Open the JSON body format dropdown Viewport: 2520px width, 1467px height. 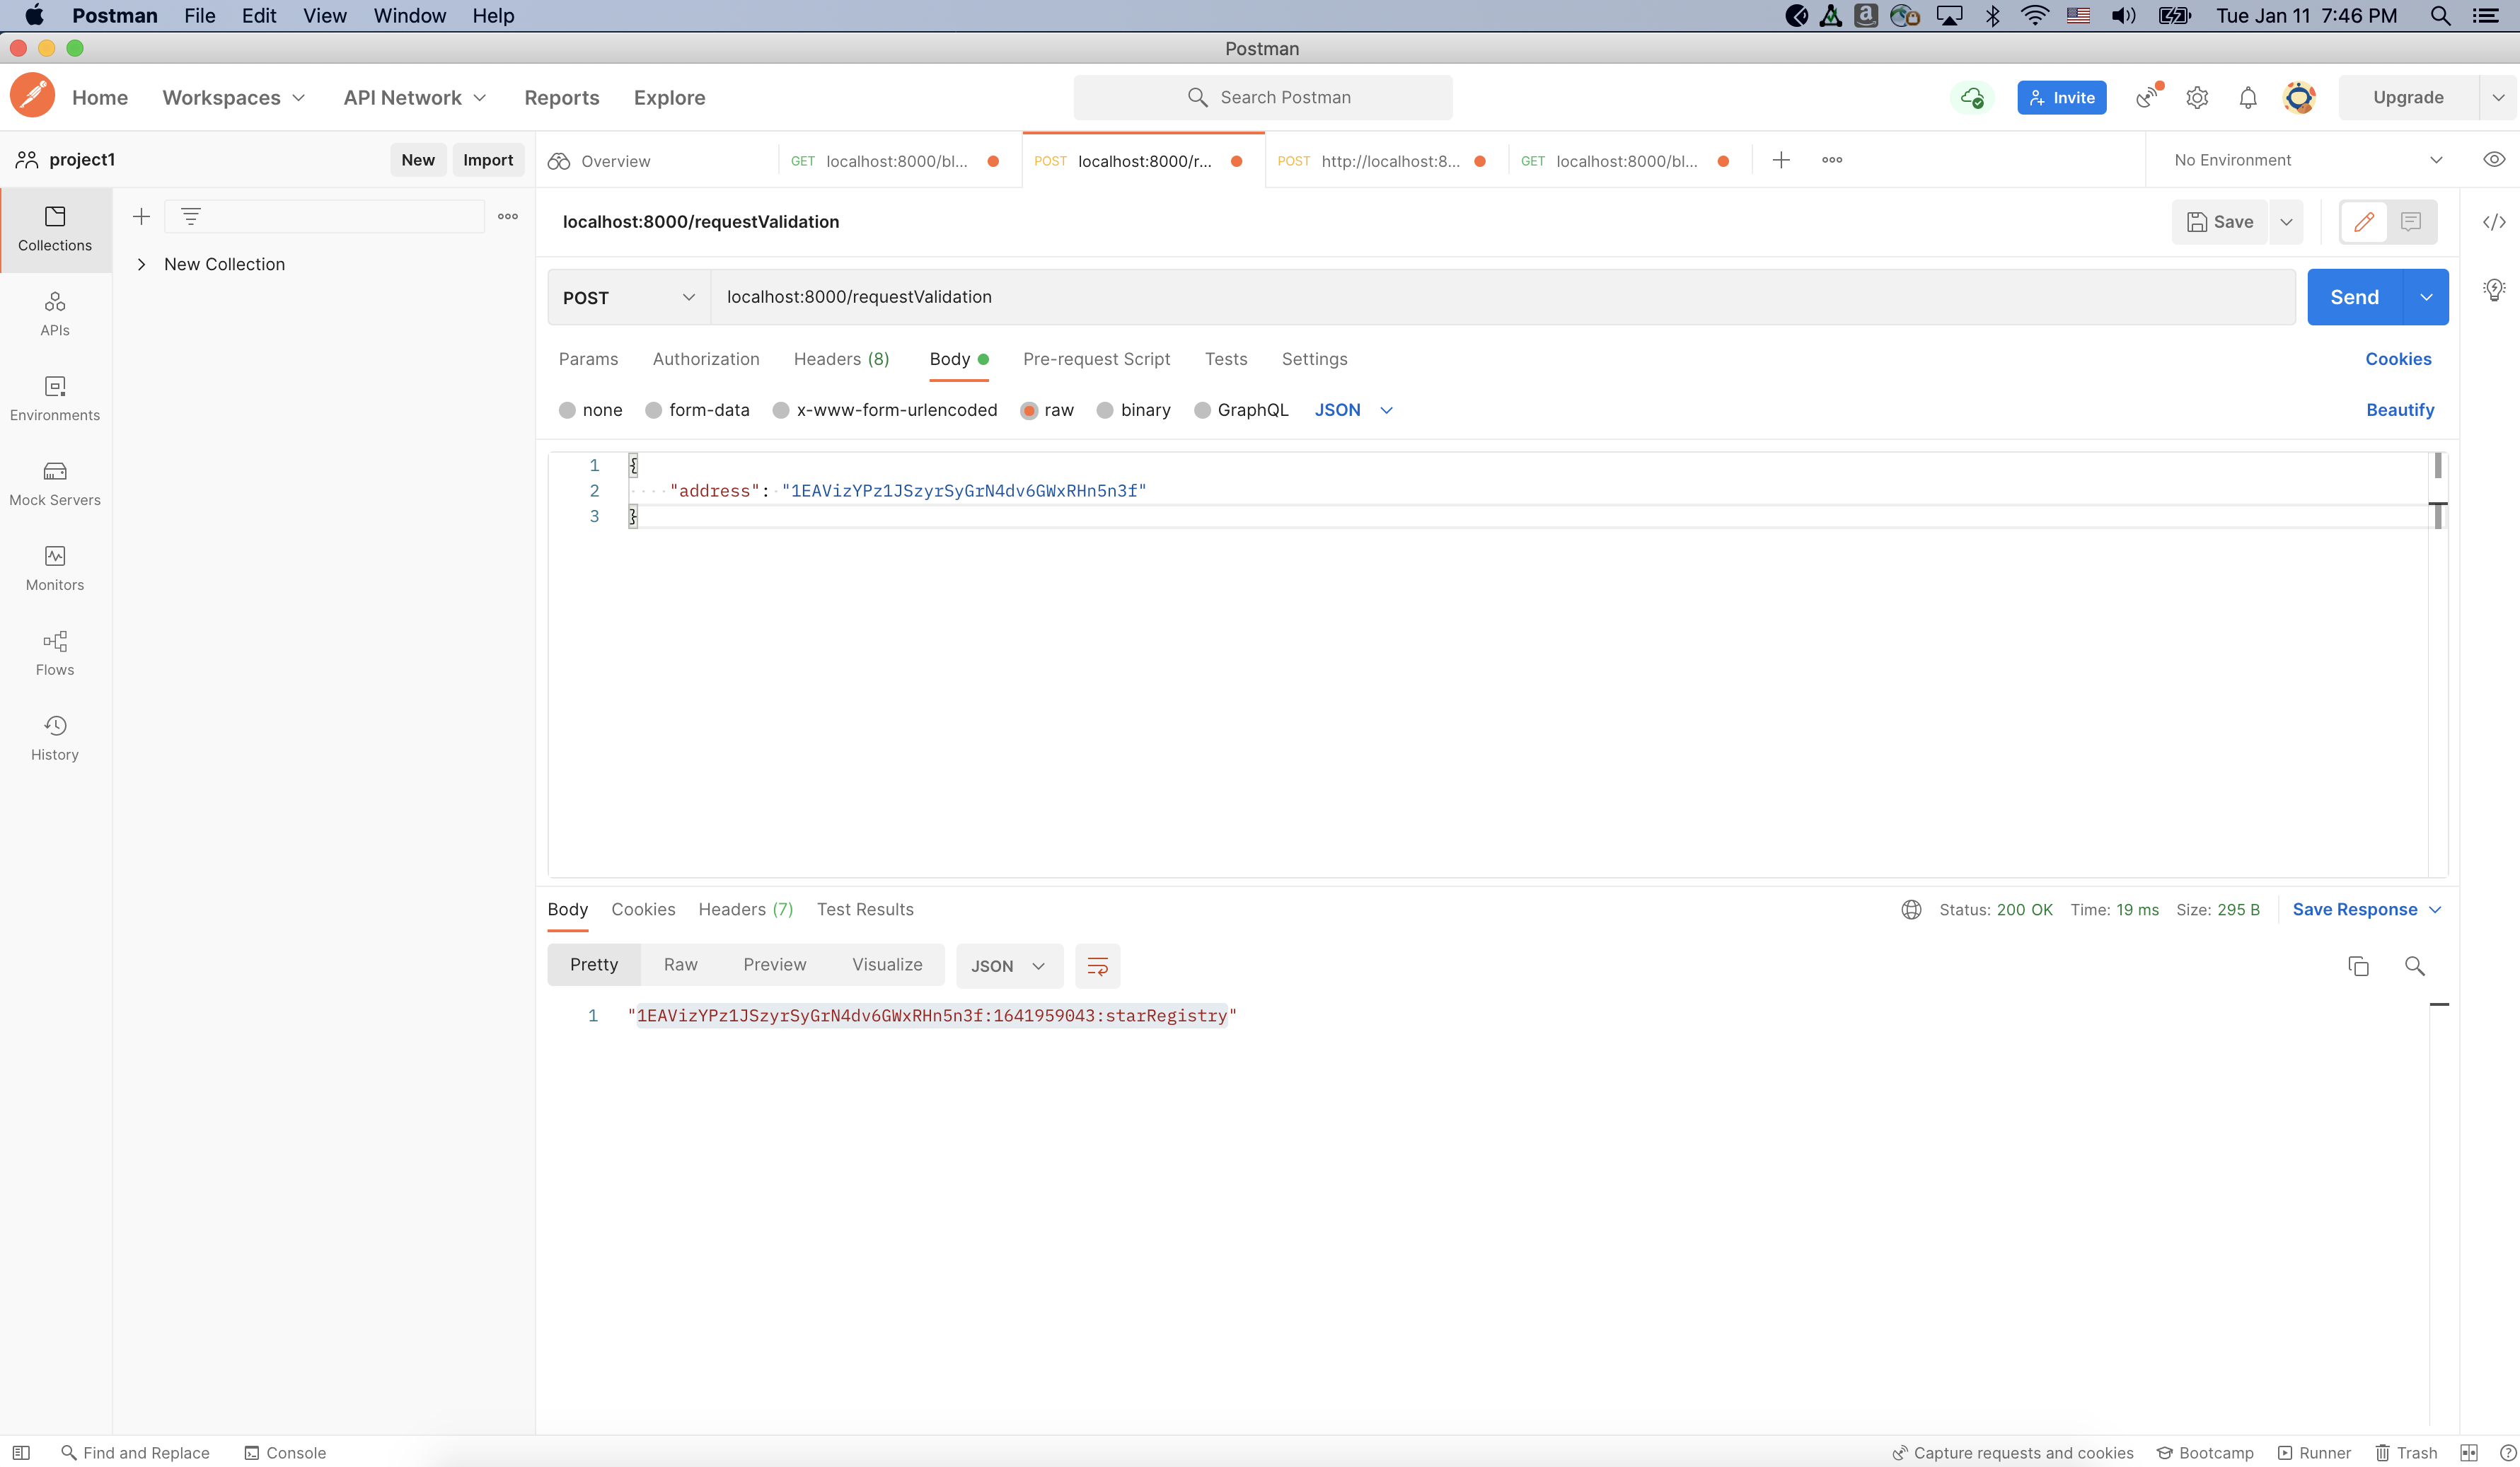tap(1354, 410)
